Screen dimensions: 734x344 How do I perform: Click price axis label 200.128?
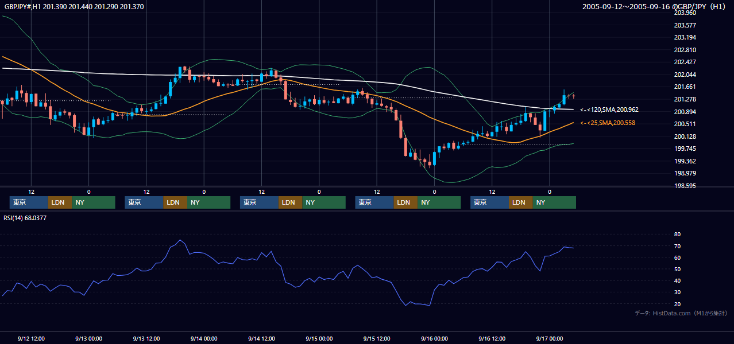pos(685,136)
